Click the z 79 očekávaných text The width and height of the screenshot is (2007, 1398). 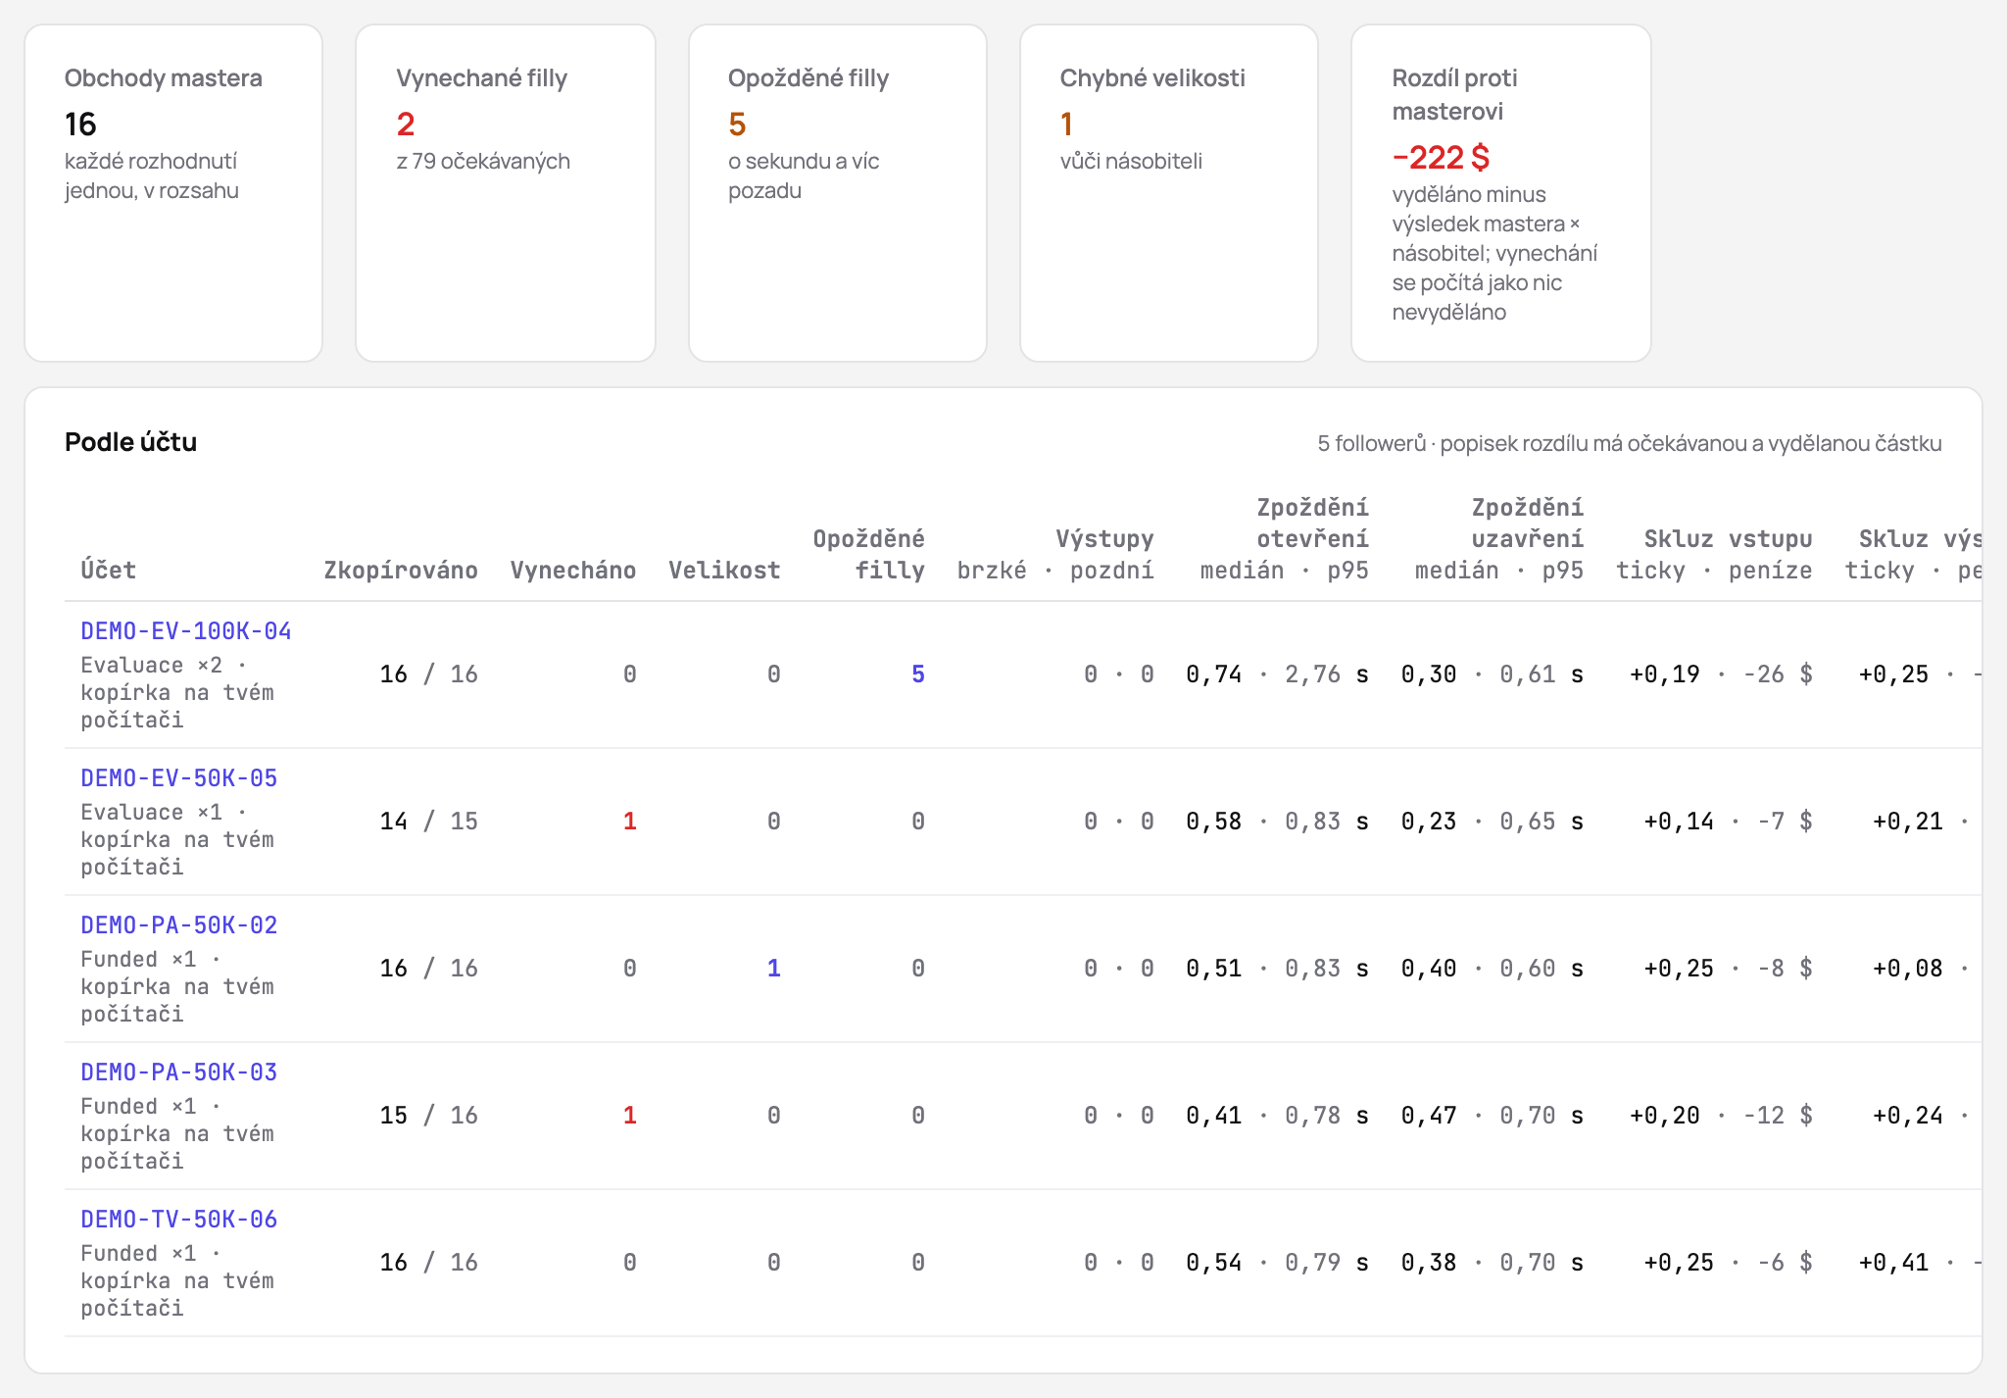[483, 161]
